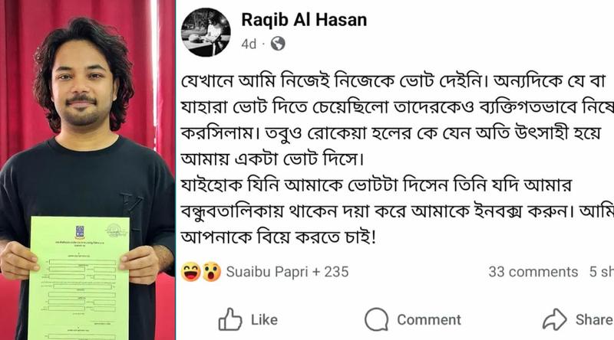The height and width of the screenshot is (340, 614).
Task: Click the Share button label
Action: (594, 319)
